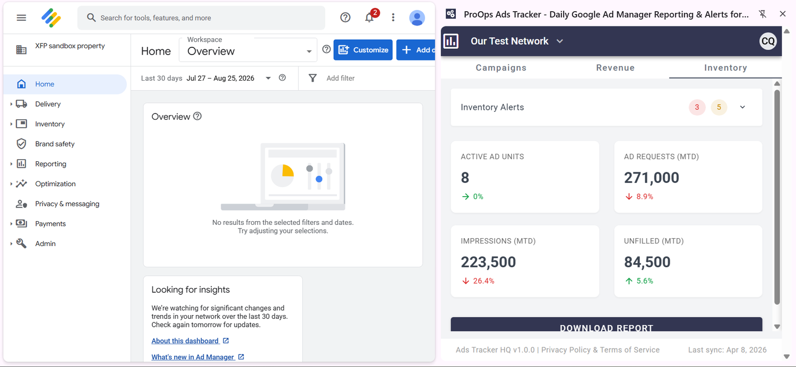Open notifications bell with 2 alerts
Image resolution: width=796 pixels, height=367 pixels.
370,17
